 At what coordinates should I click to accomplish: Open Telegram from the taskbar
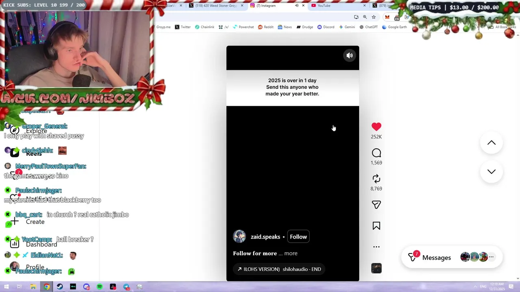[126, 287]
